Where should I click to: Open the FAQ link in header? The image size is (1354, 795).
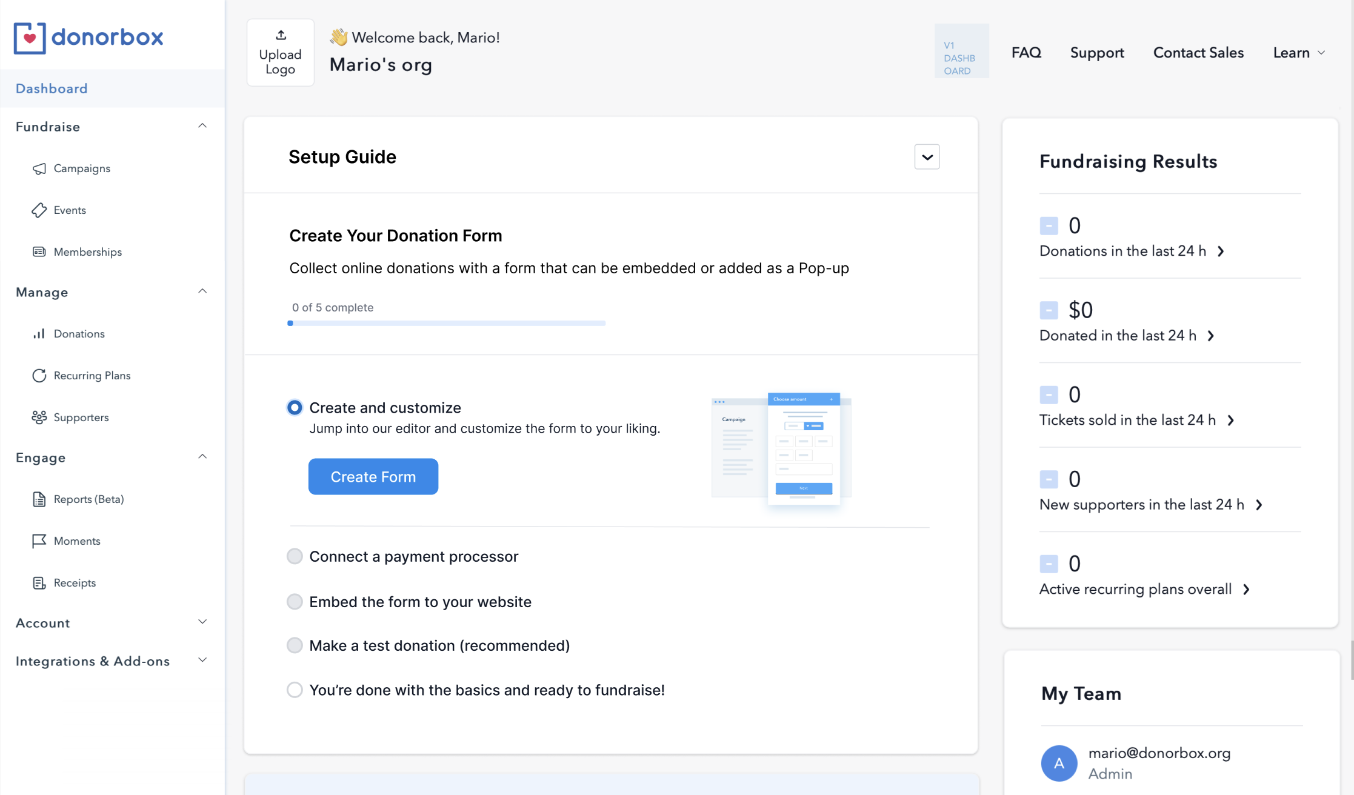click(x=1026, y=53)
